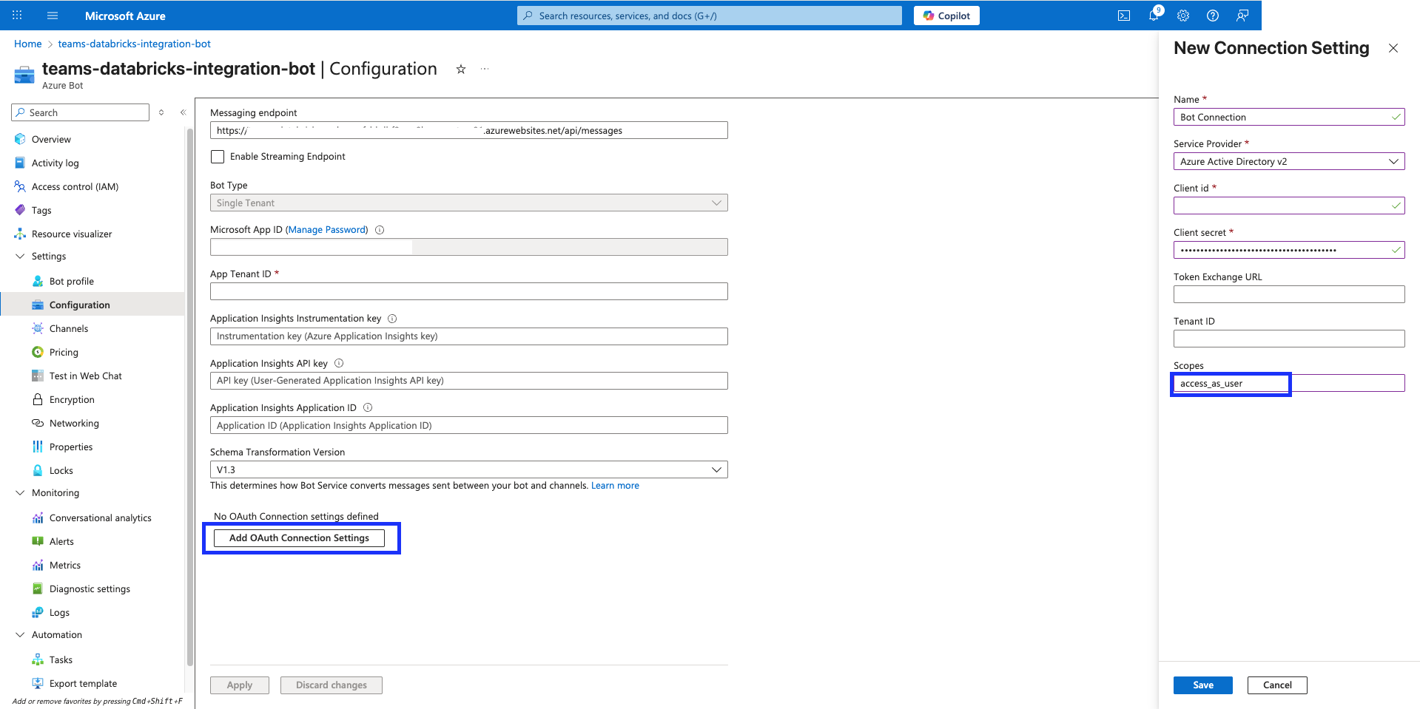
Task: Enable the Streaming Endpoint checkbox
Action: pos(217,156)
